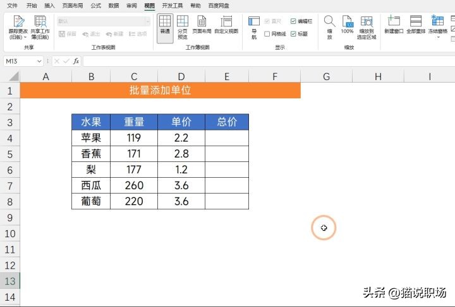
Task: Click the 批量添加单位 title cell
Action: point(160,90)
